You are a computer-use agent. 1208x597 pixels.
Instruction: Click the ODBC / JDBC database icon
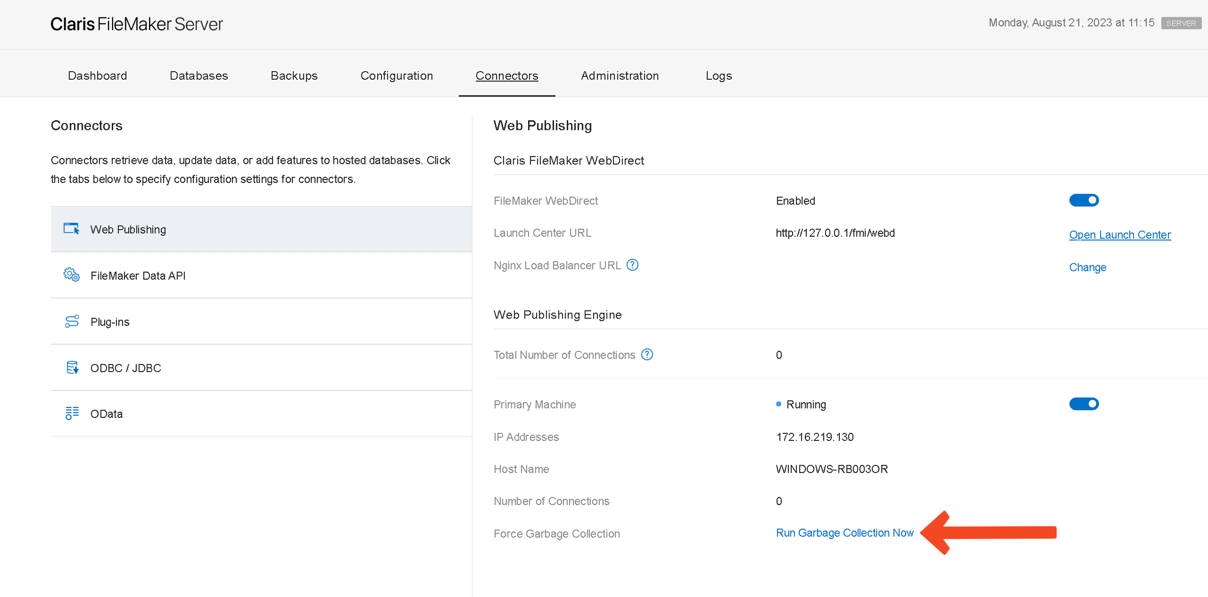pyautogui.click(x=72, y=367)
